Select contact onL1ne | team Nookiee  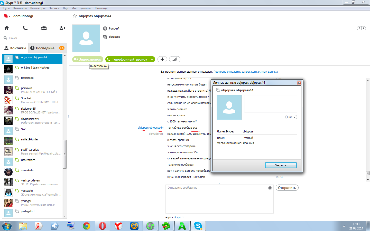32,69
